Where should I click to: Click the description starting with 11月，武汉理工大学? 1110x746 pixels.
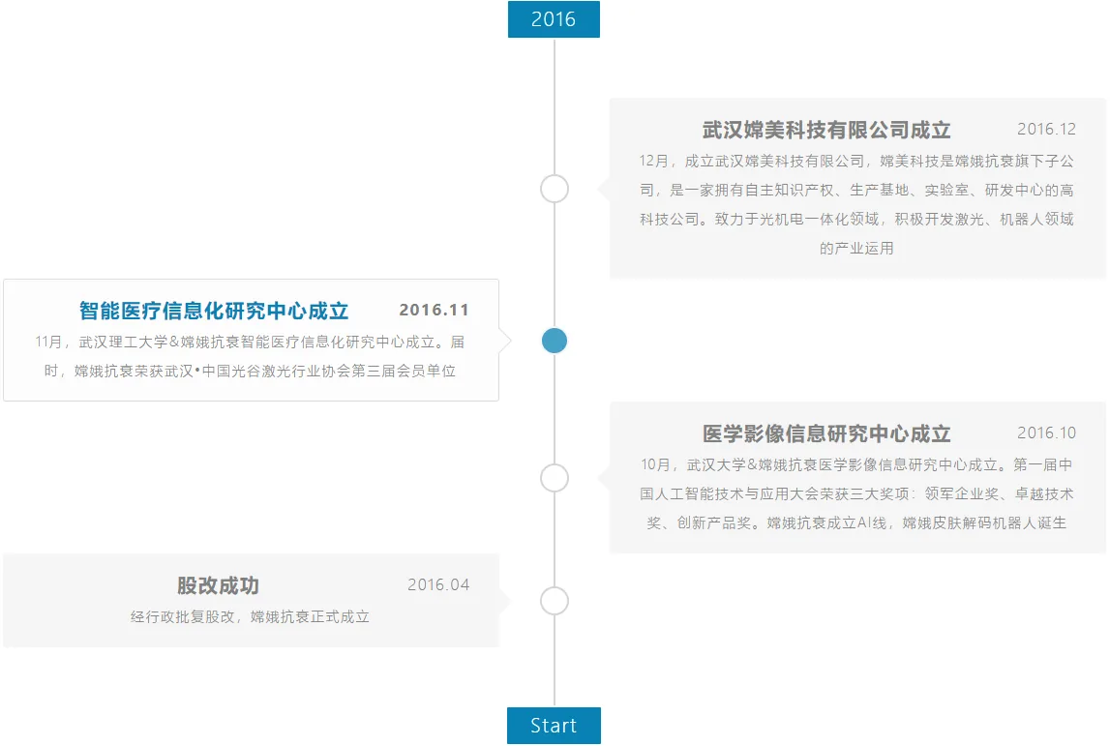coord(250,356)
